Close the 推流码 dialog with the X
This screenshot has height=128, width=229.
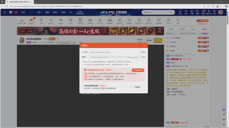click(x=145, y=46)
